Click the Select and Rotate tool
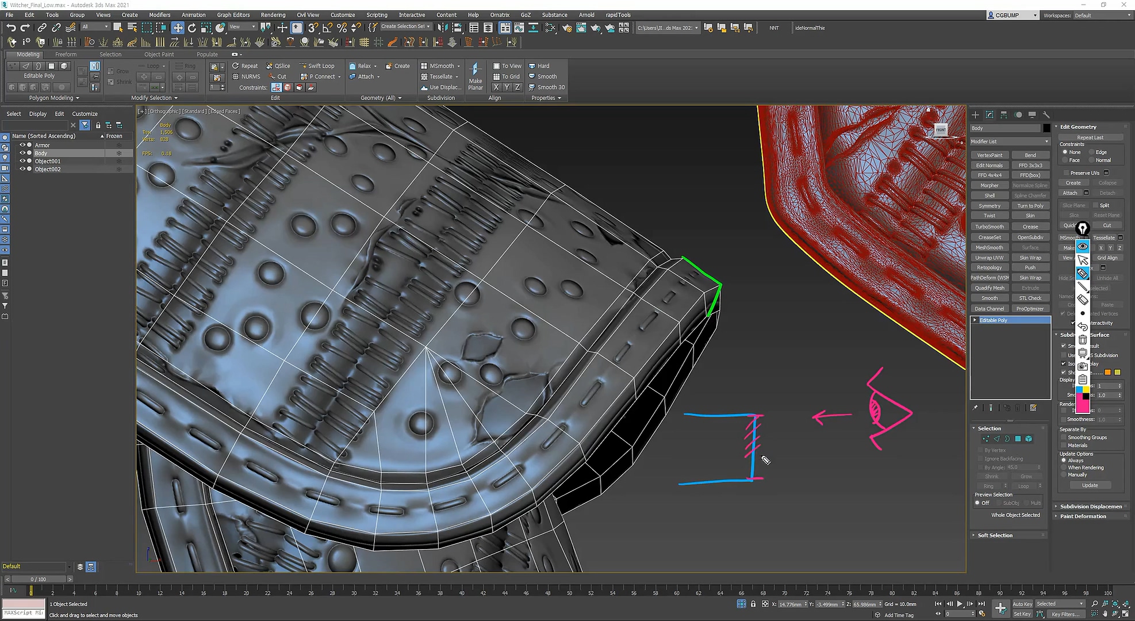Image resolution: width=1135 pixels, height=621 pixels. [x=192, y=28]
